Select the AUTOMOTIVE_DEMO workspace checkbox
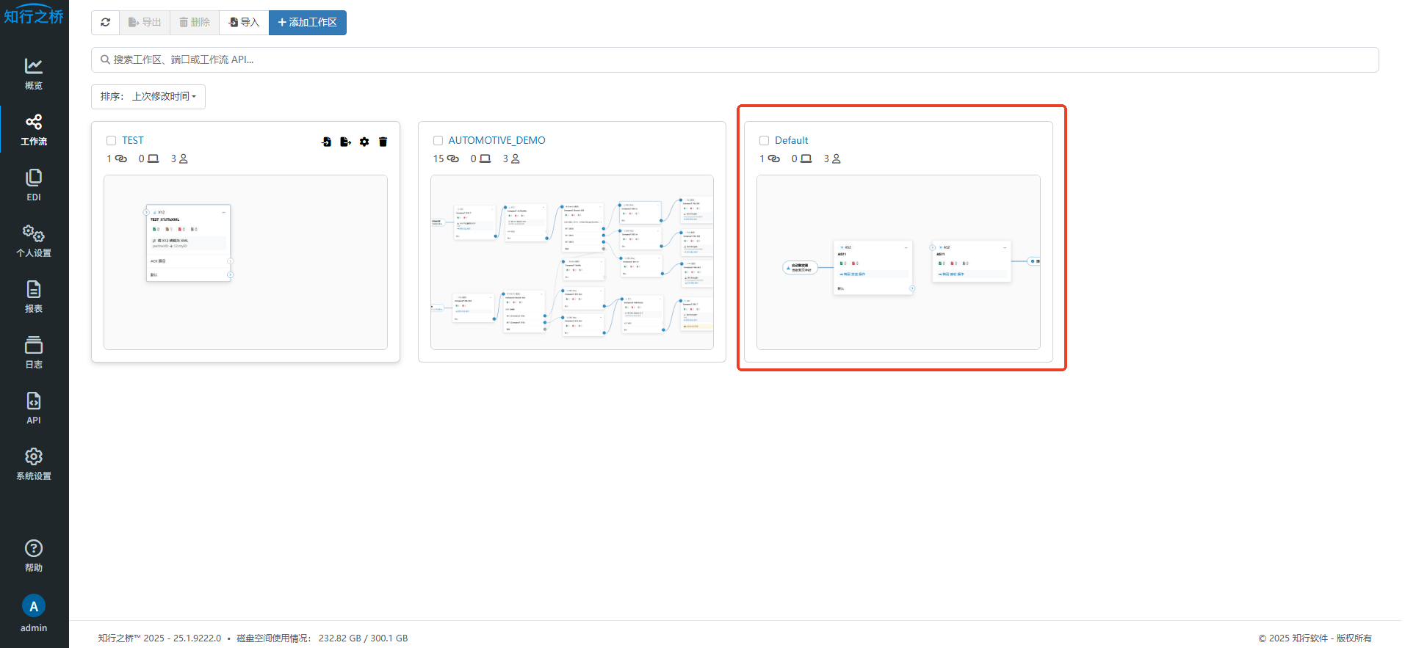The height and width of the screenshot is (648, 1405). pyautogui.click(x=438, y=141)
